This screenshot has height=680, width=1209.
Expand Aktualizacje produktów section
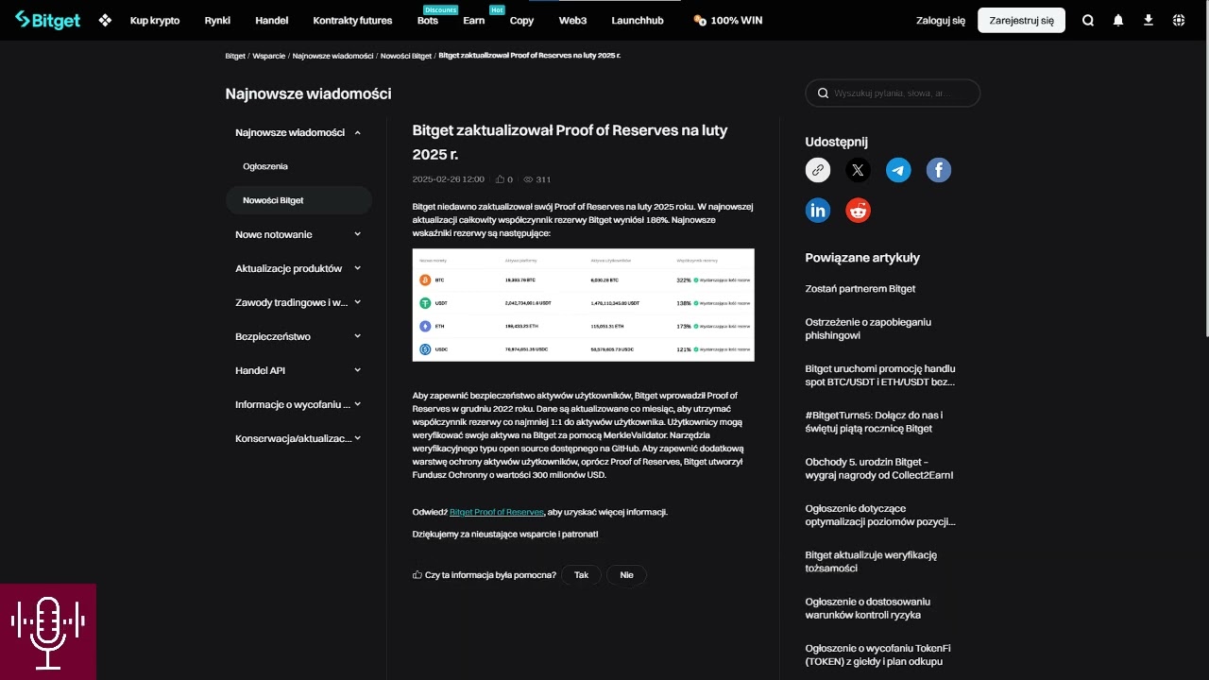click(357, 268)
